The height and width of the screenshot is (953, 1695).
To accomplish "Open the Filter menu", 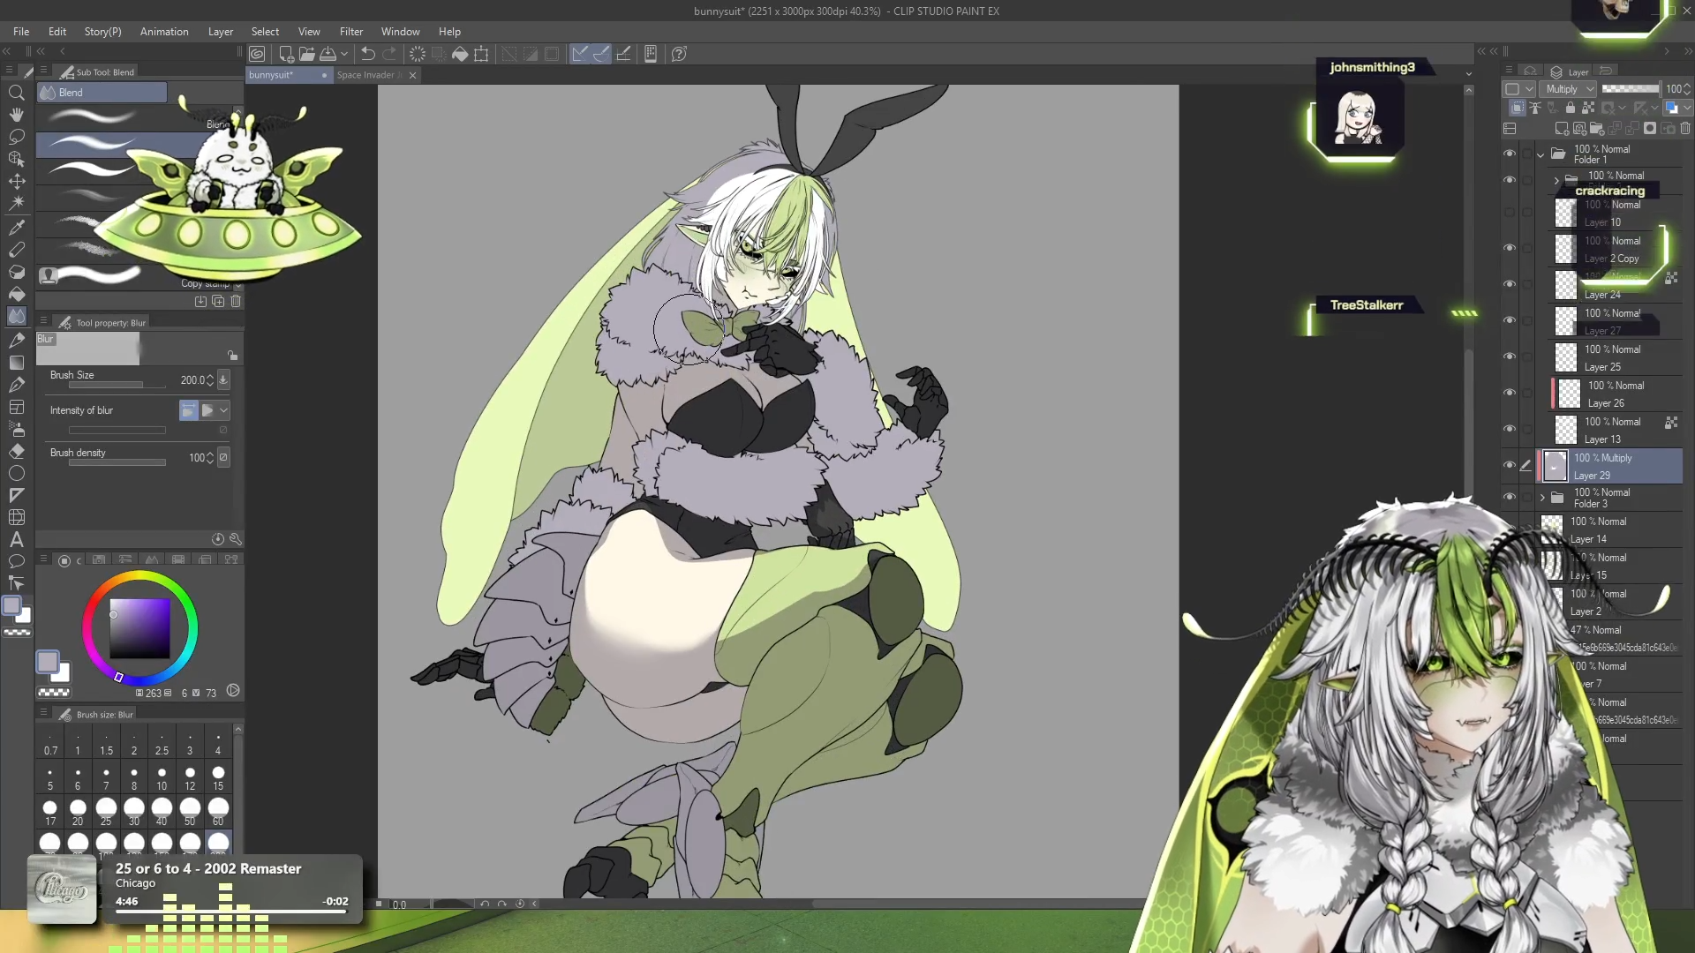I will click(x=350, y=32).
